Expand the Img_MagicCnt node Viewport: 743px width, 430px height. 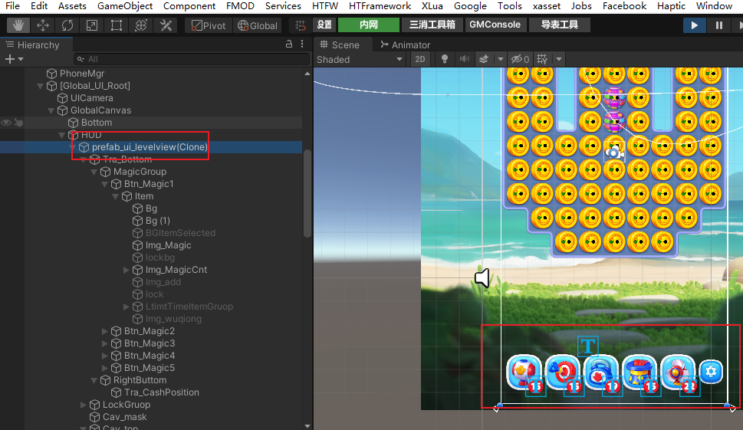coord(126,270)
